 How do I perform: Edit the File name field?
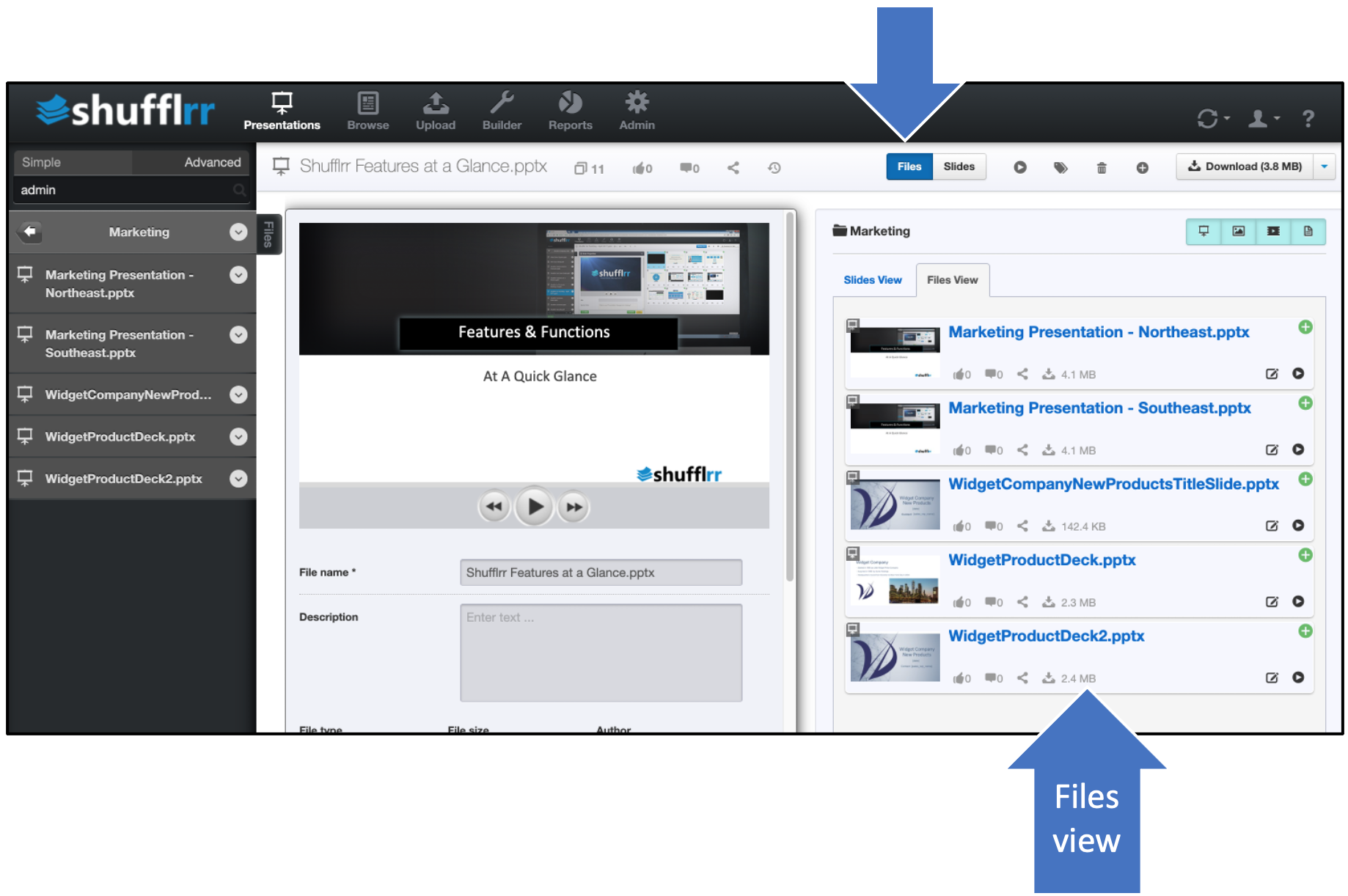click(601, 573)
